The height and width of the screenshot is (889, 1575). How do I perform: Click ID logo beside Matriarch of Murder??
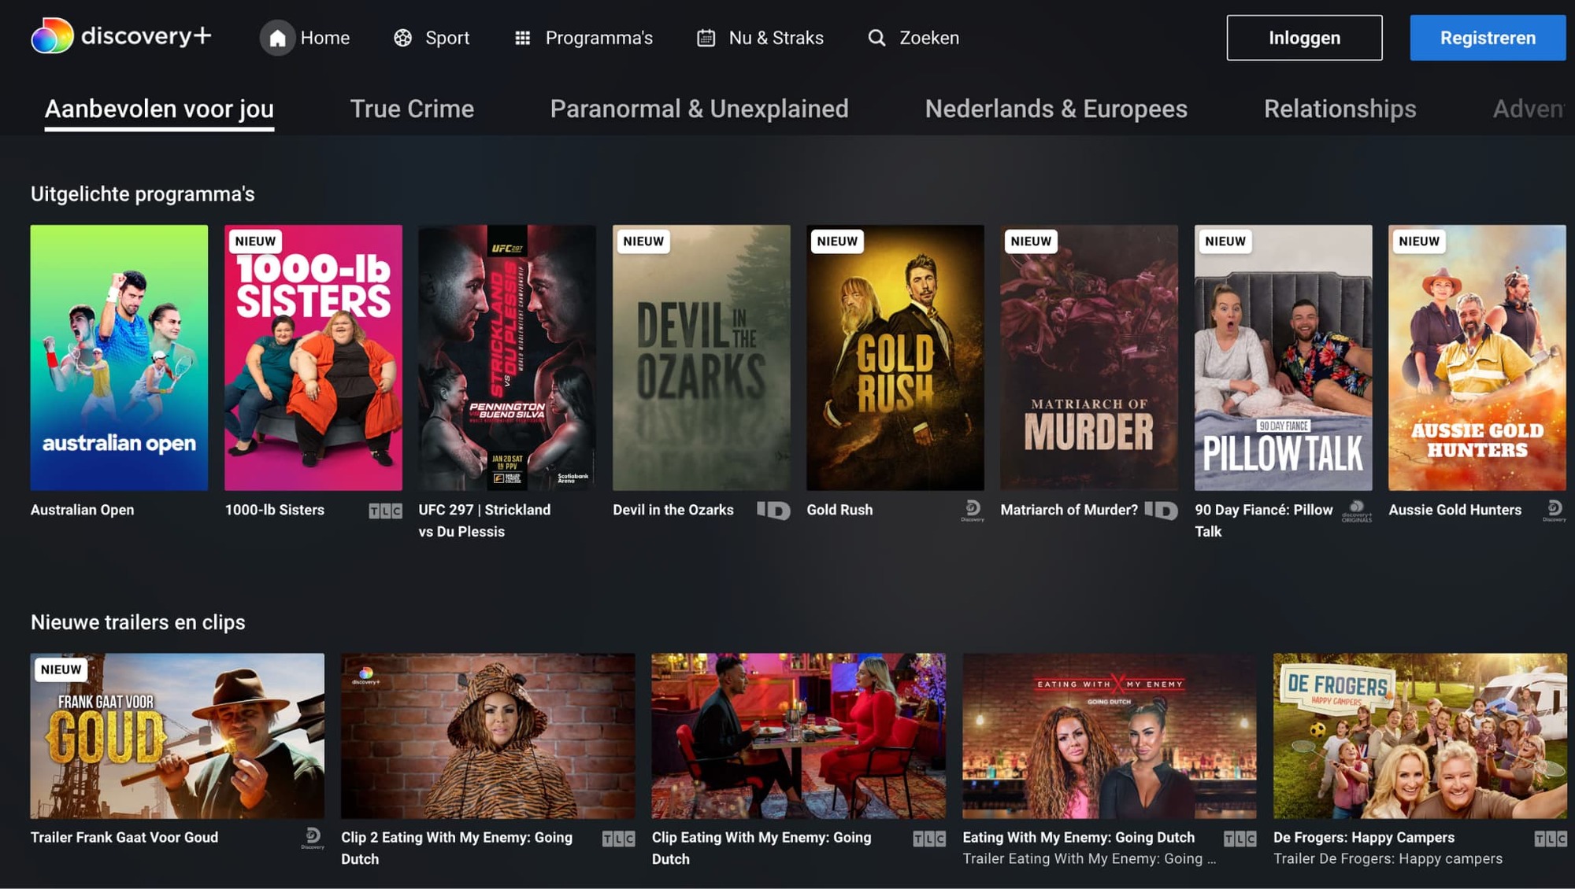coord(1162,511)
